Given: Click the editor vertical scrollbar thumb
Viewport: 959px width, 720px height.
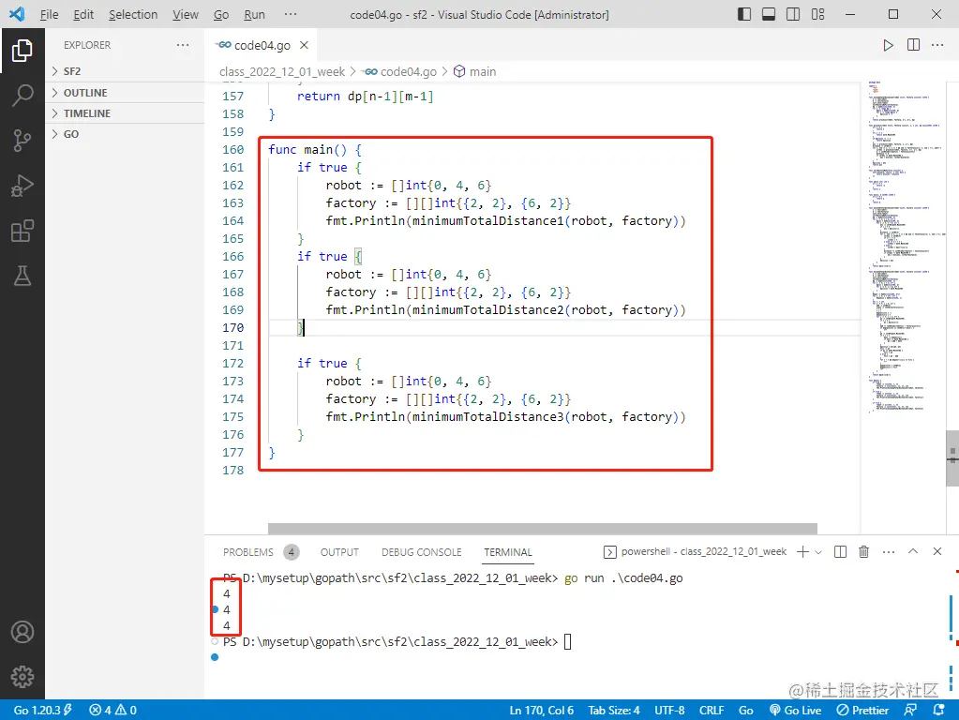Looking at the screenshot, I should click(952, 458).
